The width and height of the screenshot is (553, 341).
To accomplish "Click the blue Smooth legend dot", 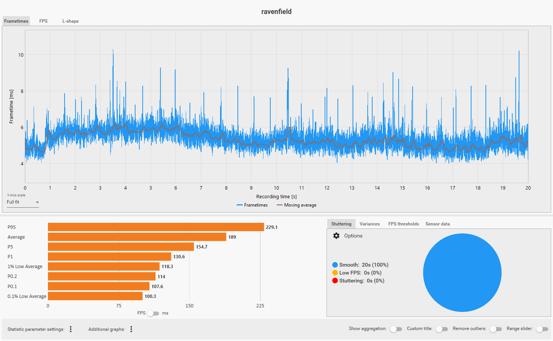I will coord(335,265).
